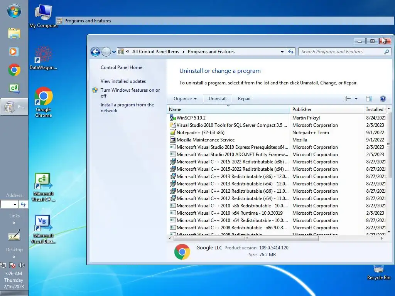The width and height of the screenshot is (395, 296).
Task: Show the preview pane icon
Action: click(x=369, y=99)
